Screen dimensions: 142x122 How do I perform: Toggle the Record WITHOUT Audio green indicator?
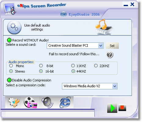pos(9,40)
